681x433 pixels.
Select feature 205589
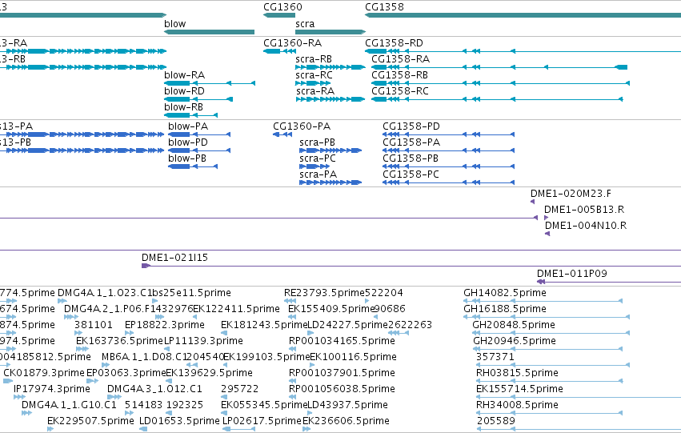tap(495, 421)
